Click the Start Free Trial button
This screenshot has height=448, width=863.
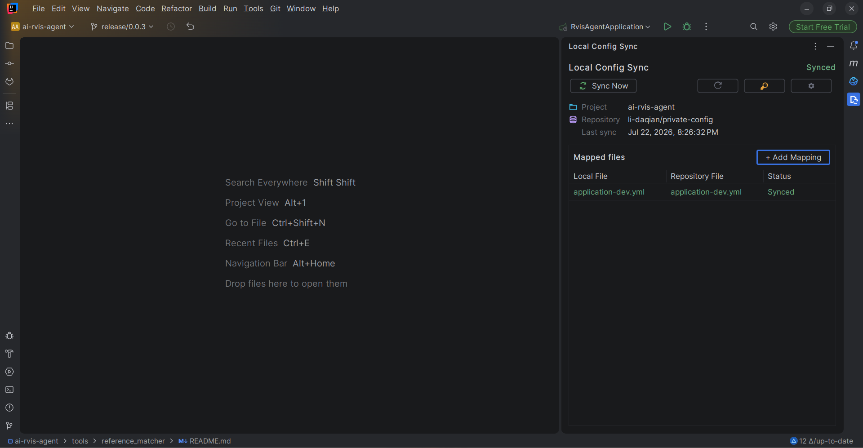[x=823, y=27]
